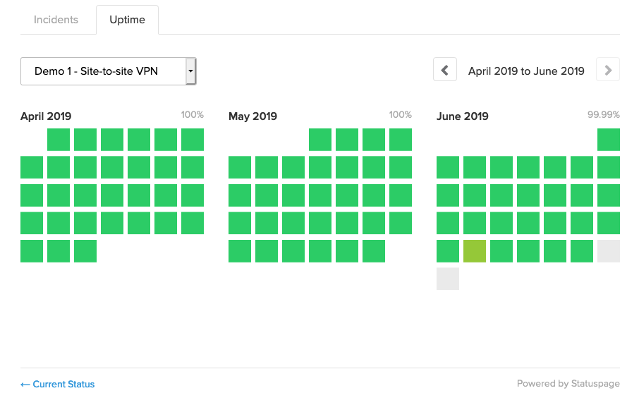Viewport: 639px width, 405px height.
Task: Click the first green day square of May 2019
Action: point(320,140)
